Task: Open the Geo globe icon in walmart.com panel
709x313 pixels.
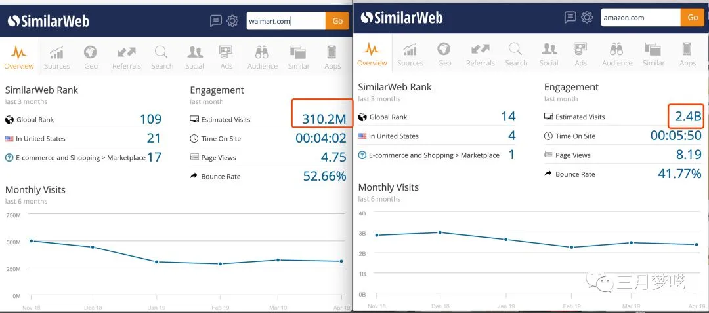Action: pos(91,52)
